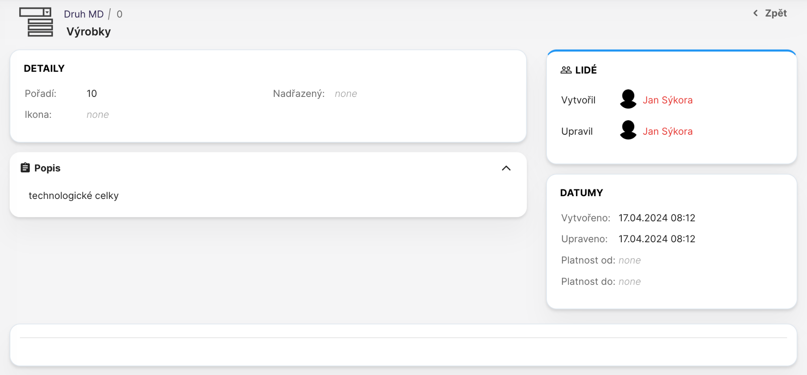Screen dimensions: 807x375
Task: Click the Nadřazený none value
Action: 346,94
